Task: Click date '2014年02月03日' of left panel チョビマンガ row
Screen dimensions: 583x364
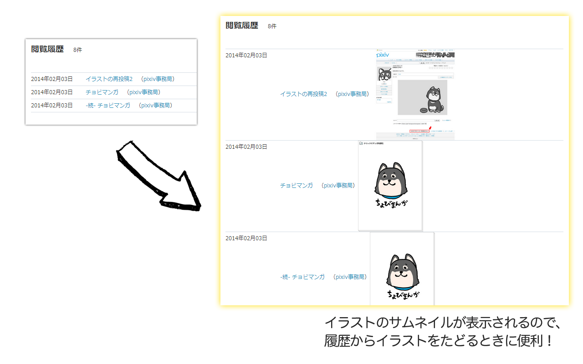Action: [52, 92]
